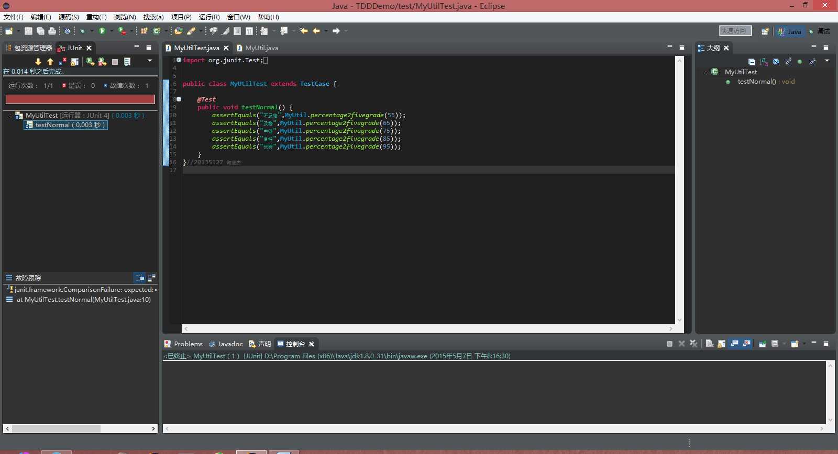Toggle Hide Static Members in outline
The height and width of the screenshot is (454, 838).
pos(788,61)
